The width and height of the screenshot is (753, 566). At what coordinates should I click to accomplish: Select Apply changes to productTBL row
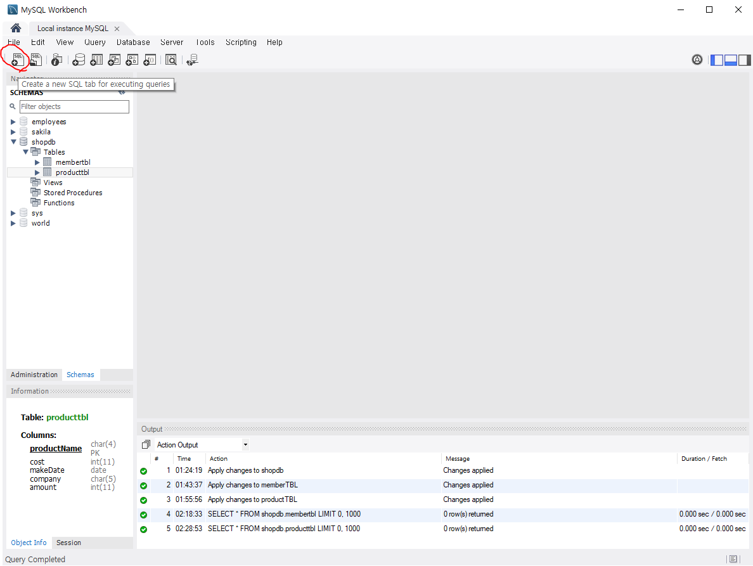click(x=443, y=499)
